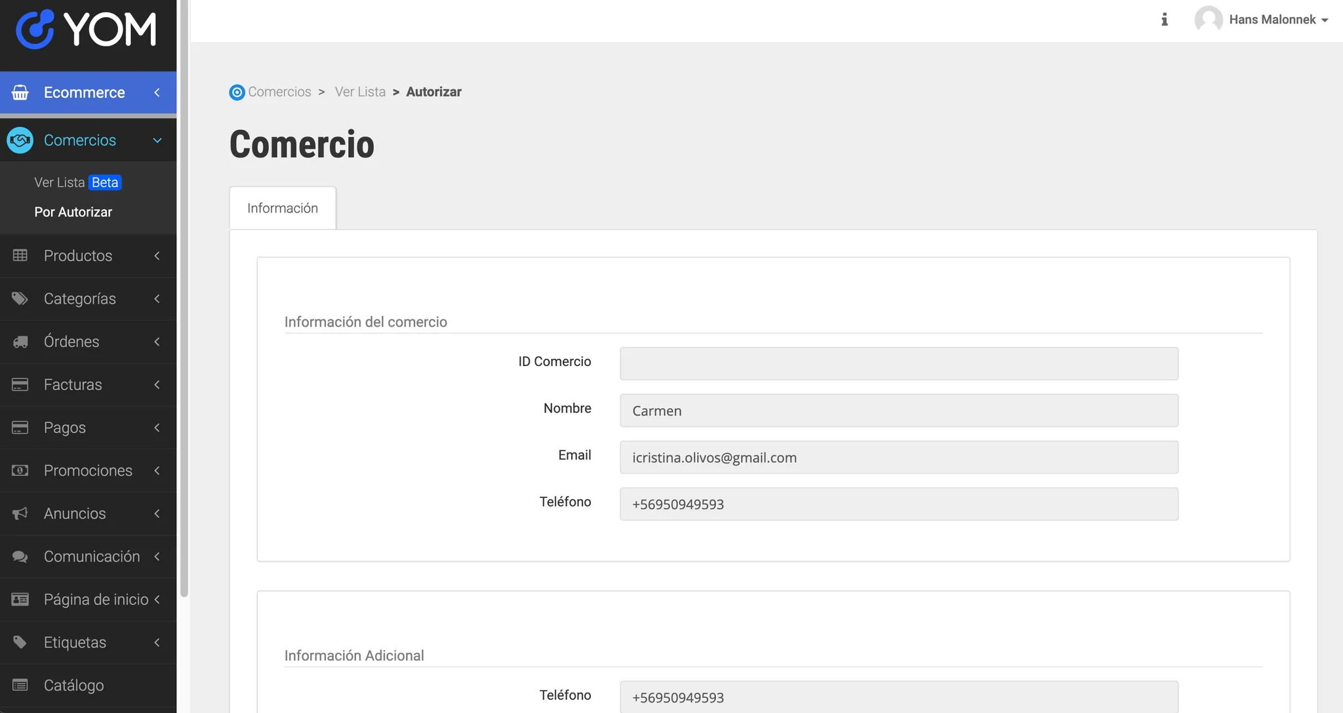Viewport: 1343px width, 713px height.
Task: Switch to the Información tab
Action: (x=283, y=208)
